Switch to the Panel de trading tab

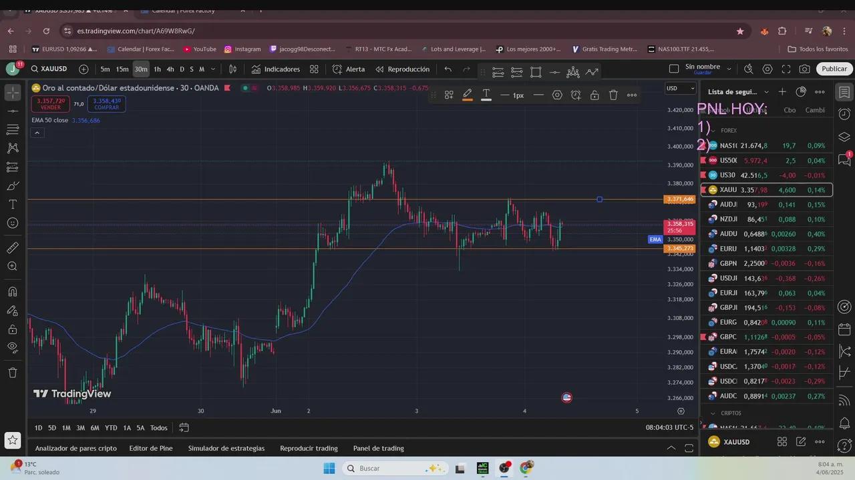pos(378,448)
